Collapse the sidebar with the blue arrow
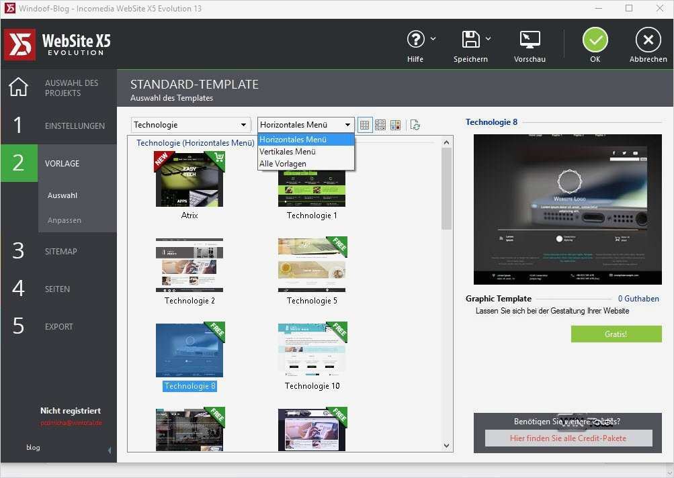The image size is (674, 478). pyautogui.click(x=109, y=450)
